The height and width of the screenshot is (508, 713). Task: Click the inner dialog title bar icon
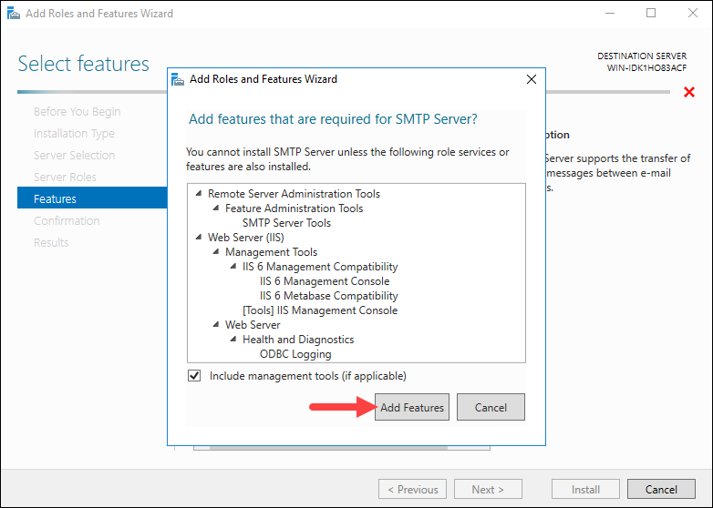178,79
